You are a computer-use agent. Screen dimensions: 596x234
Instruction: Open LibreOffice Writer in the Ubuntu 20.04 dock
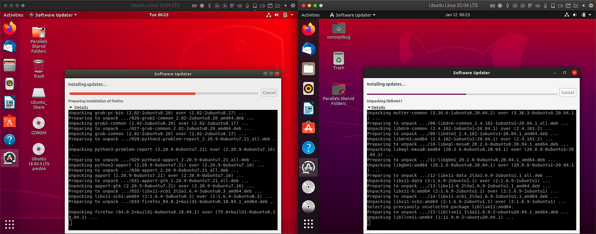[x=308, y=108]
